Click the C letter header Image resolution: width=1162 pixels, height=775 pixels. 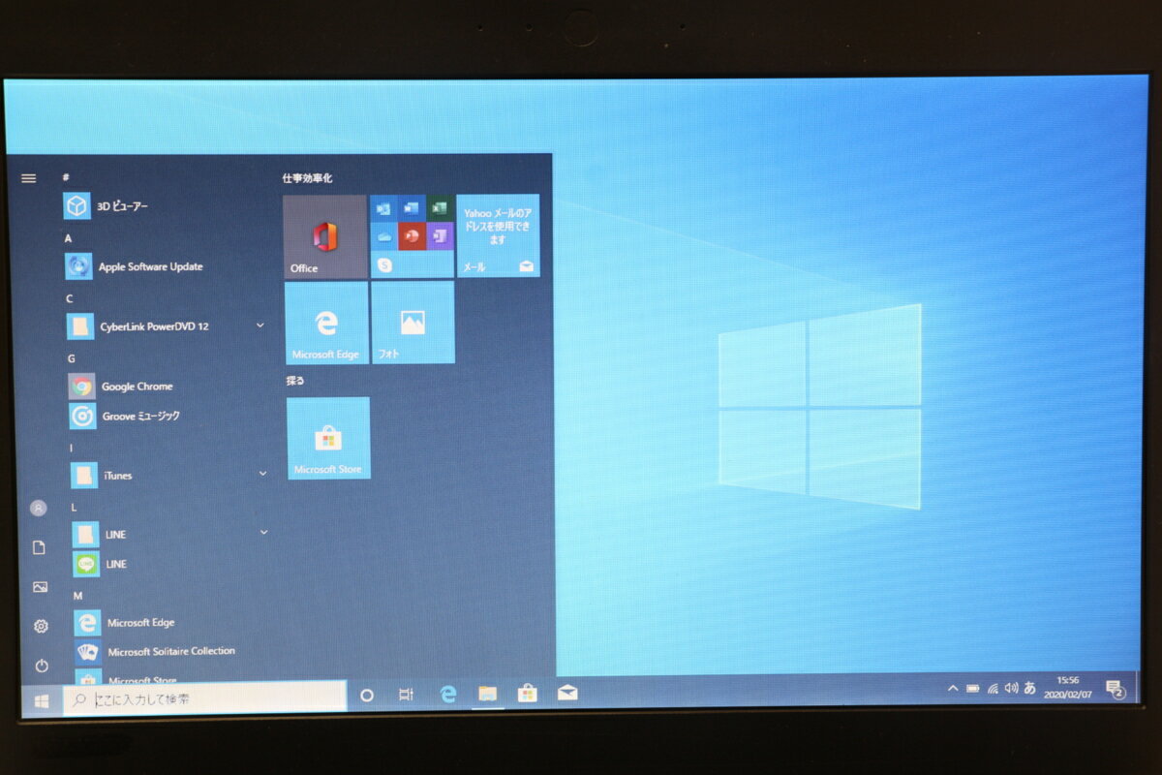pyautogui.click(x=69, y=298)
